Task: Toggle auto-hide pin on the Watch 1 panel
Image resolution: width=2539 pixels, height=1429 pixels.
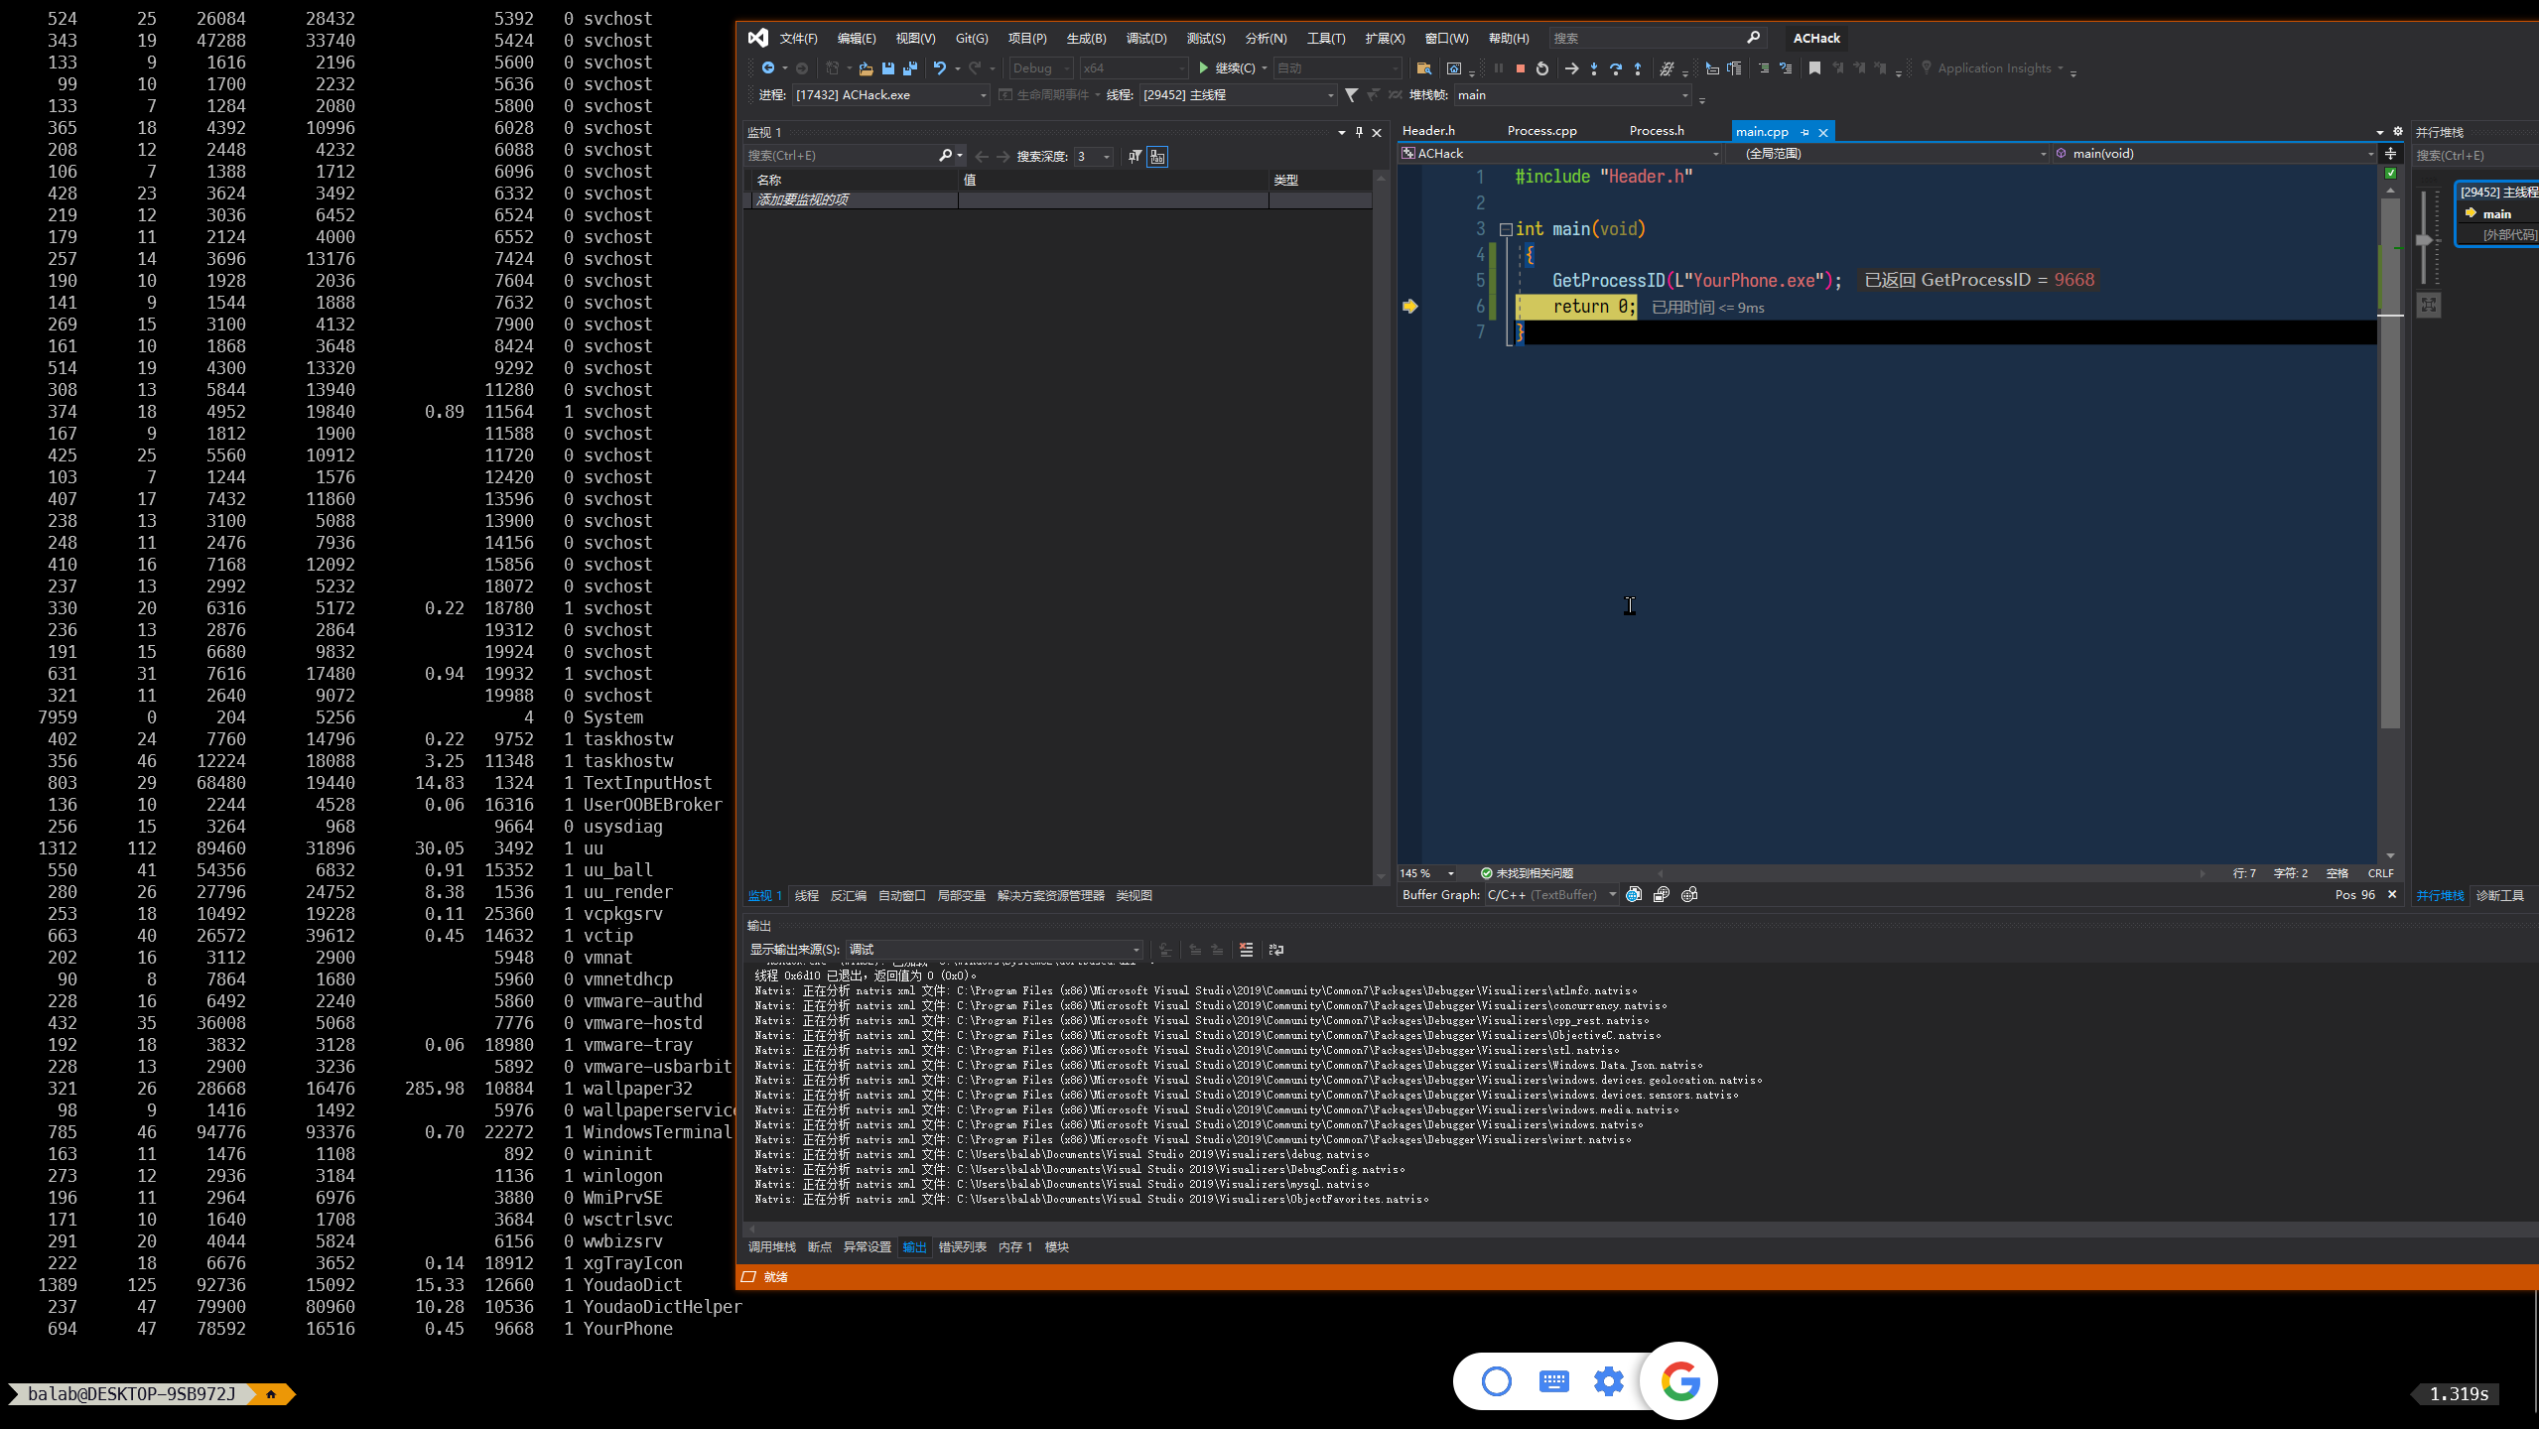Action: click(1359, 132)
